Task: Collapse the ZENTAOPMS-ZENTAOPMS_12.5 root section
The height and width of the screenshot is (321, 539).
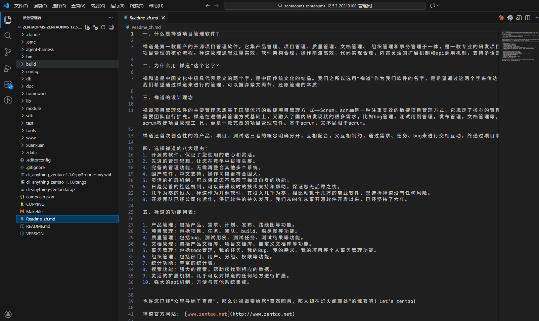Action: (19, 27)
